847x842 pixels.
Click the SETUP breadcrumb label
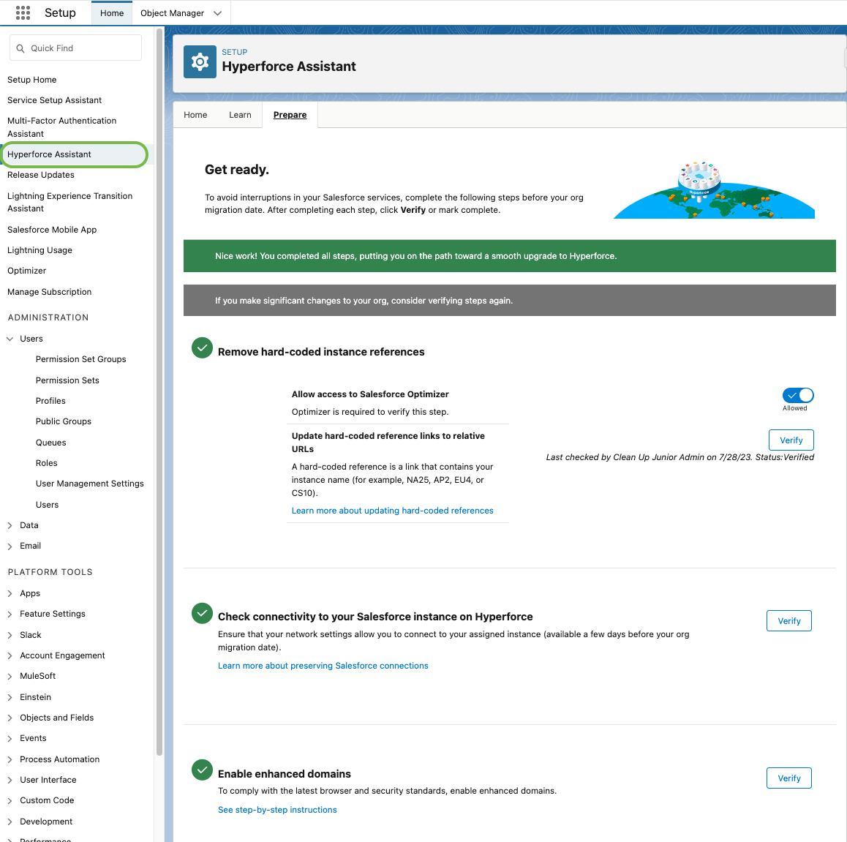pyautogui.click(x=235, y=52)
